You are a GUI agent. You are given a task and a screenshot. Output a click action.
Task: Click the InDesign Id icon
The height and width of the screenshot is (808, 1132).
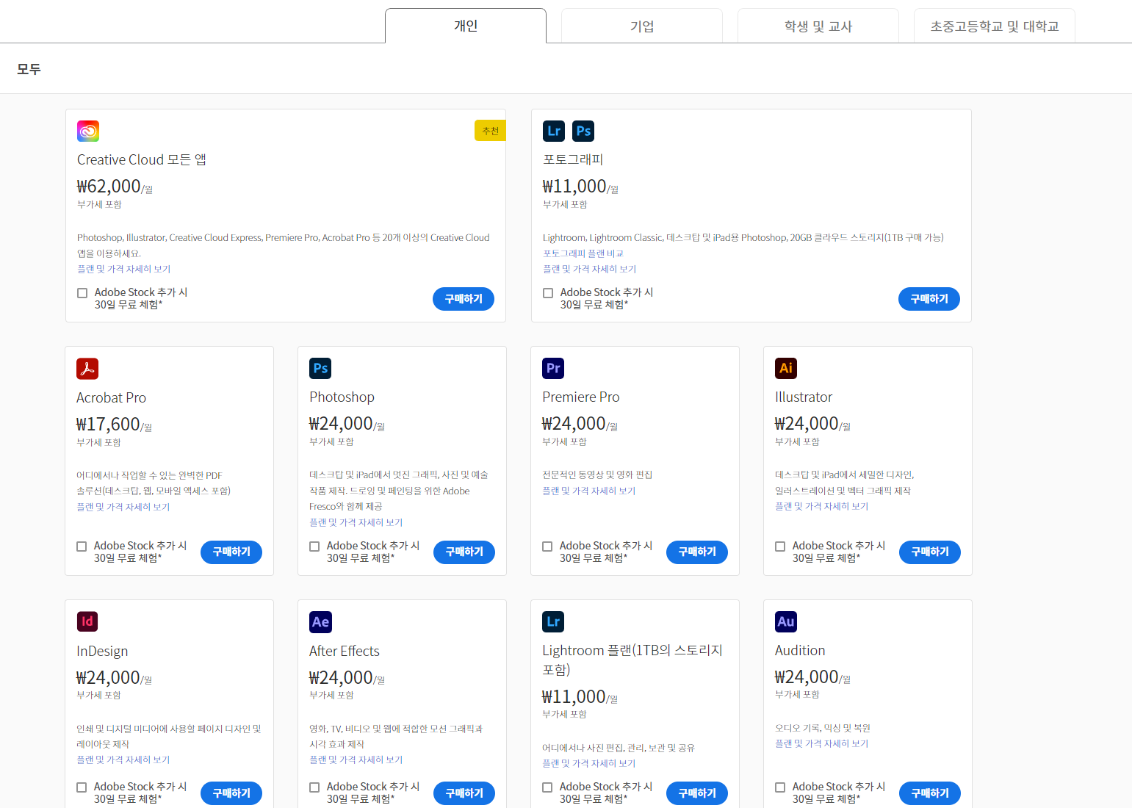[x=87, y=621]
